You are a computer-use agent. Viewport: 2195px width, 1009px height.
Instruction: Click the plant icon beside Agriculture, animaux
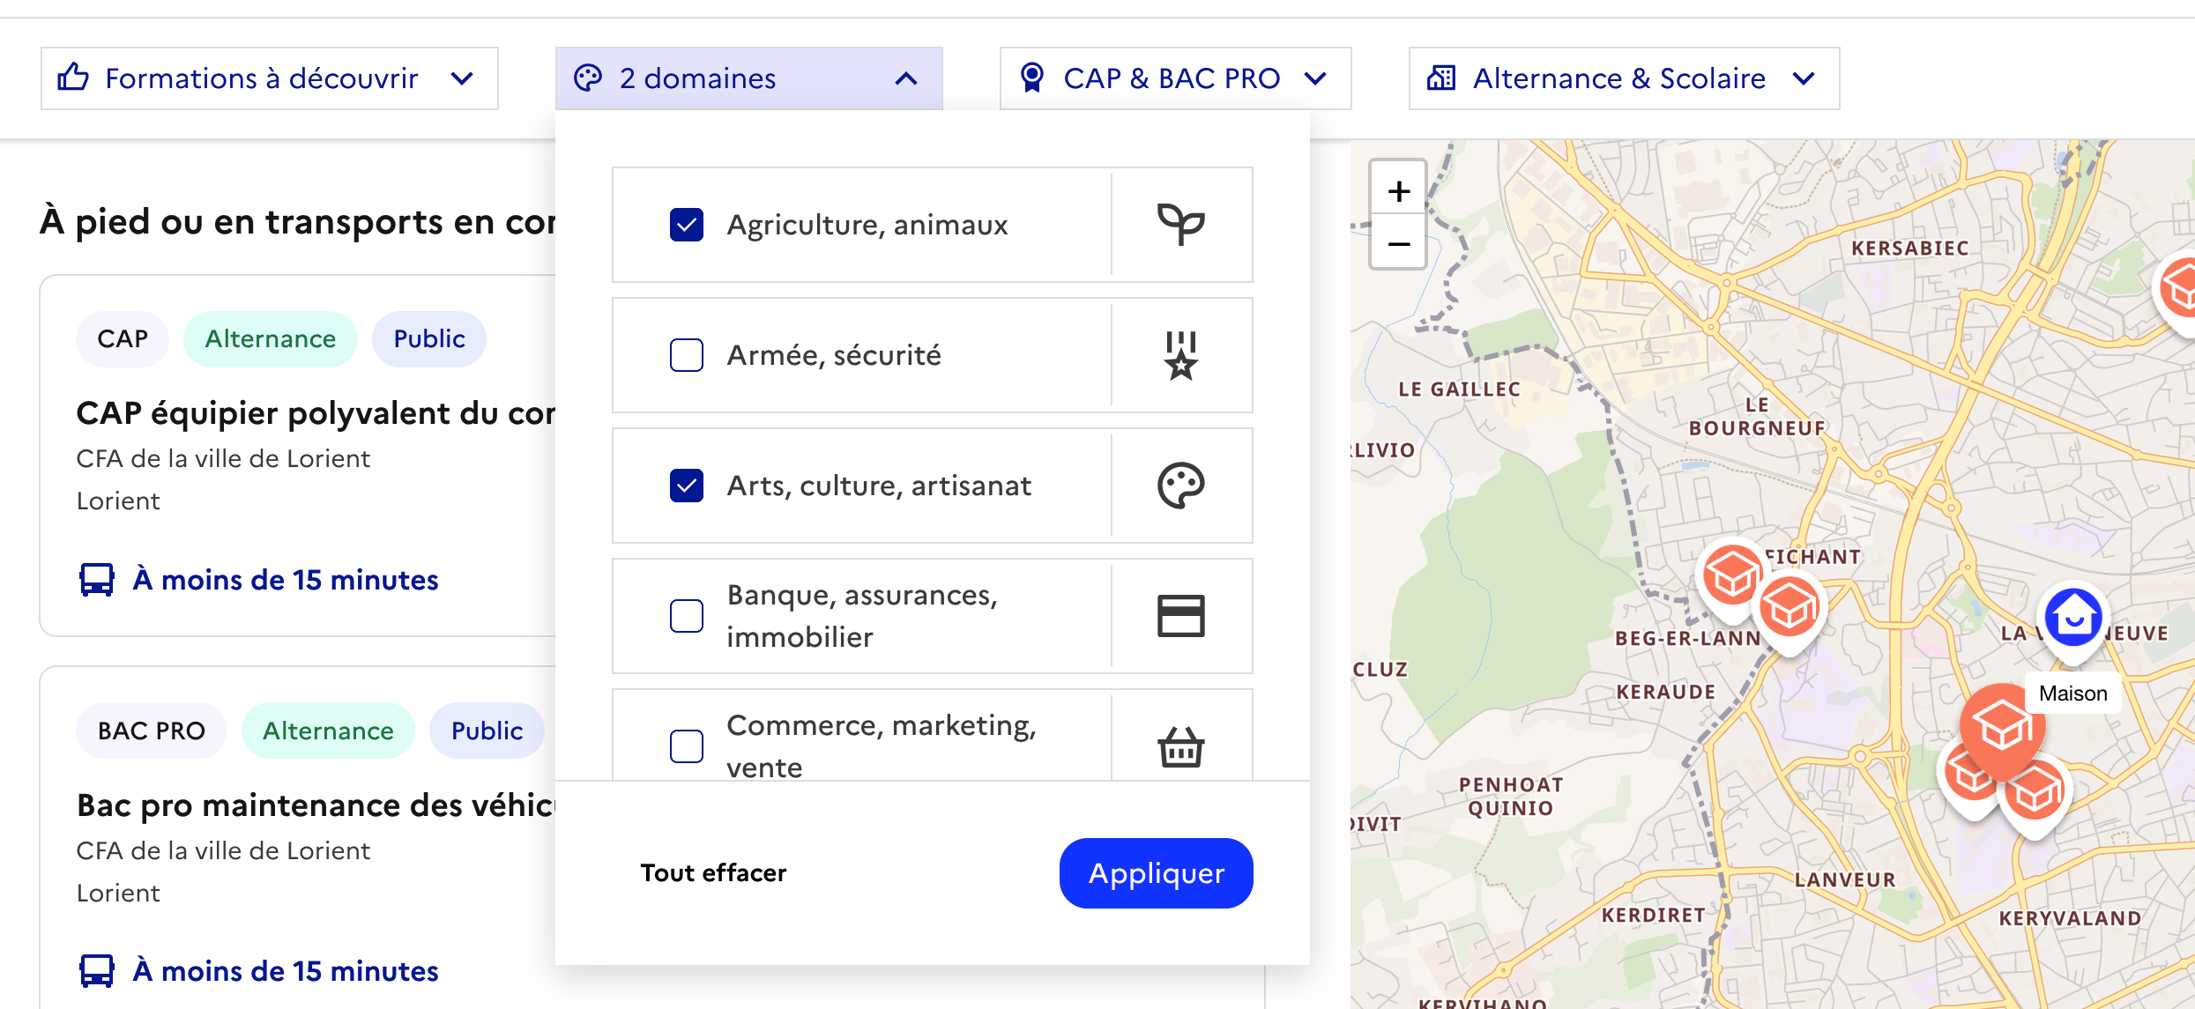click(1180, 225)
